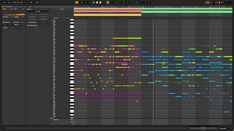Toggle MIDI Arrangement Overdub plus icon
This screenshot has width=234, height=131.
tap(105, 3)
